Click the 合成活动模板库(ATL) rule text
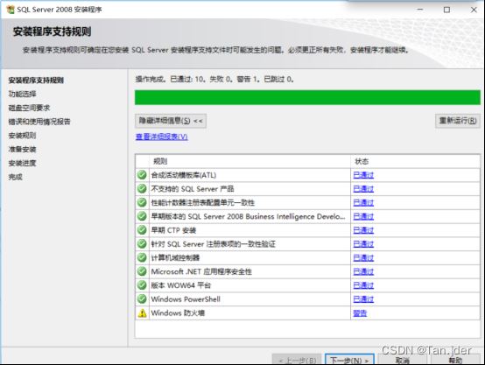This screenshot has height=365, width=485. (x=184, y=175)
